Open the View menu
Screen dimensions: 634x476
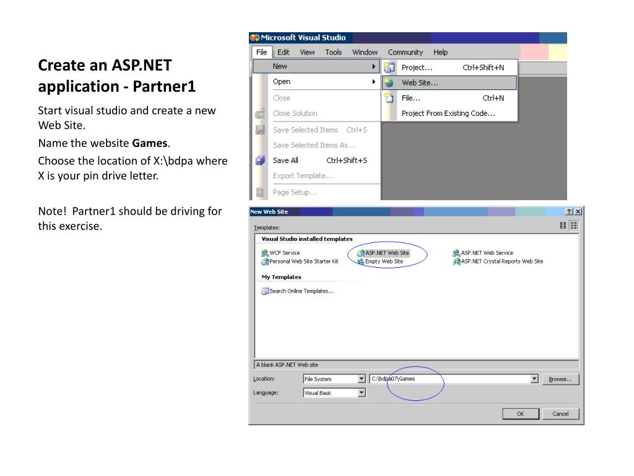click(x=307, y=52)
